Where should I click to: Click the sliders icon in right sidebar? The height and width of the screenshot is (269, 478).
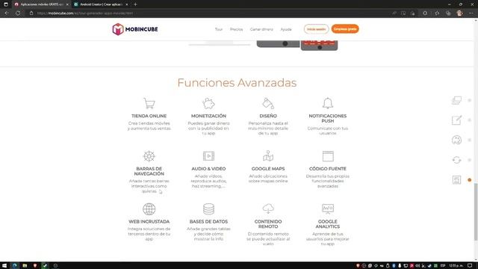[456, 179]
